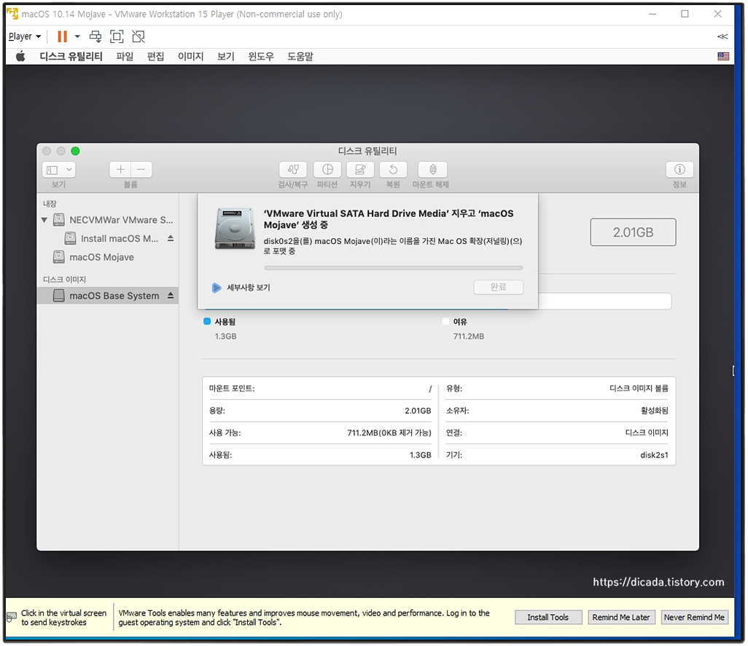Click the erase progress bar
Image resolution: width=748 pixels, height=646 pixels.
click(x=394, y=268)
